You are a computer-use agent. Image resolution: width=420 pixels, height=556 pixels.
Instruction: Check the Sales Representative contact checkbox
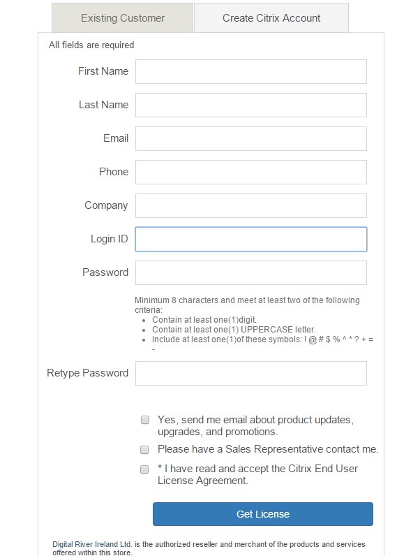pos(145,450)
